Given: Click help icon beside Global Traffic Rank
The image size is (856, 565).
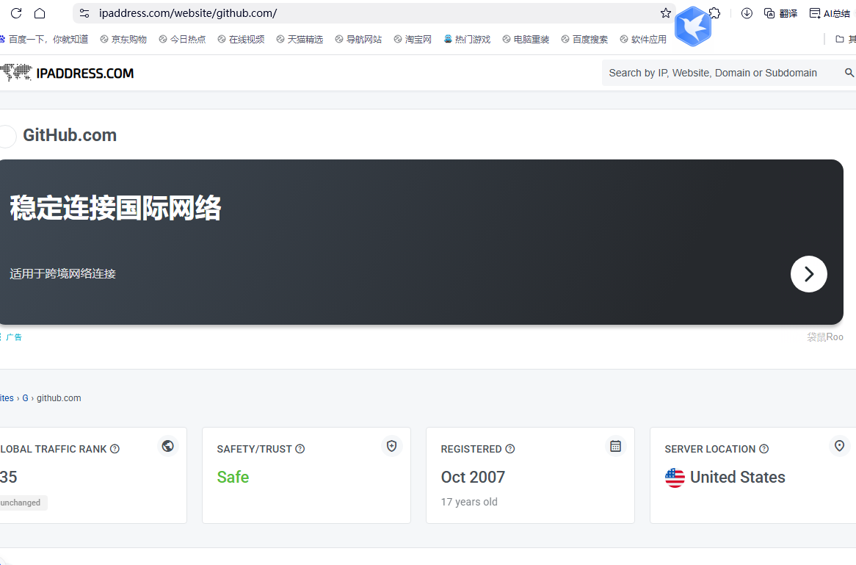Looking at the screenshot, I should click(115, 449).
